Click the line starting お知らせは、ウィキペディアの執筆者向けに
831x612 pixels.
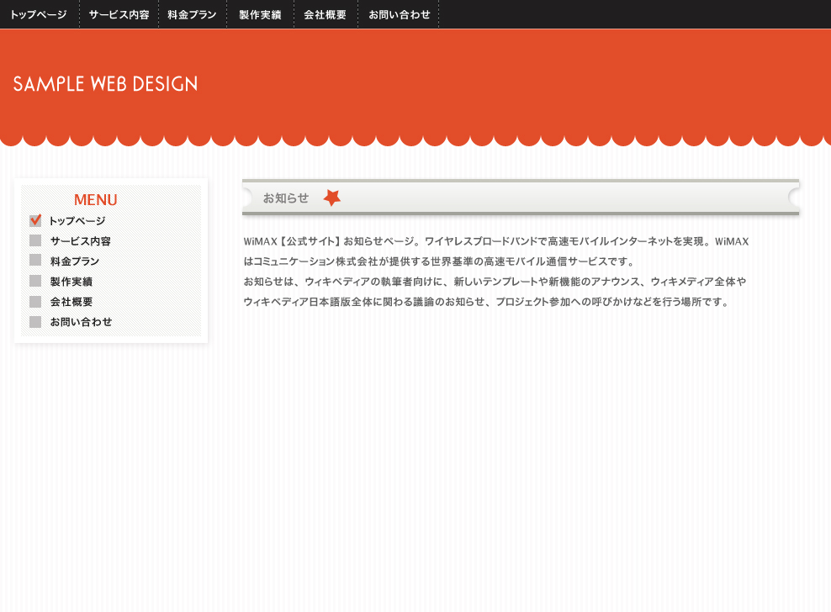[x=495, y=282]
